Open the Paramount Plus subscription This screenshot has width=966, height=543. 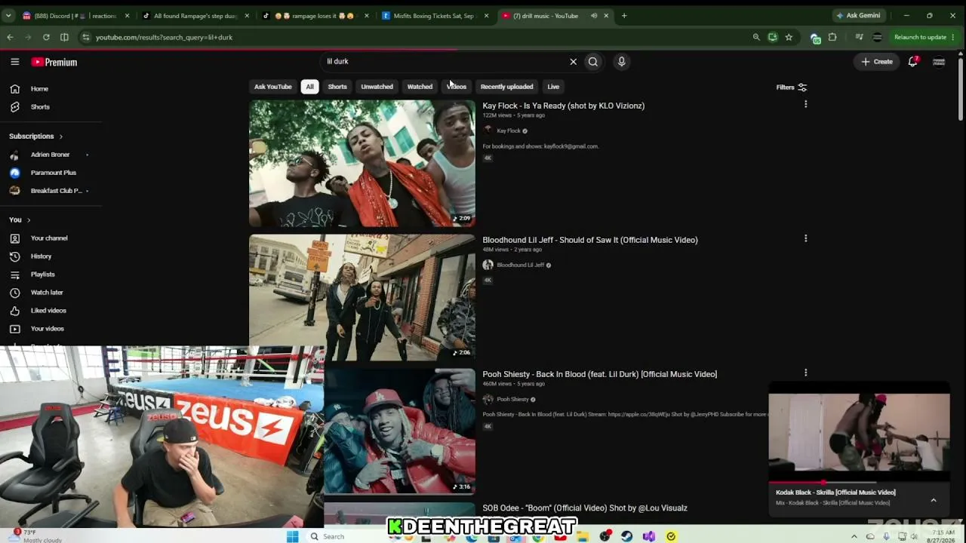[x=50, y=173]
